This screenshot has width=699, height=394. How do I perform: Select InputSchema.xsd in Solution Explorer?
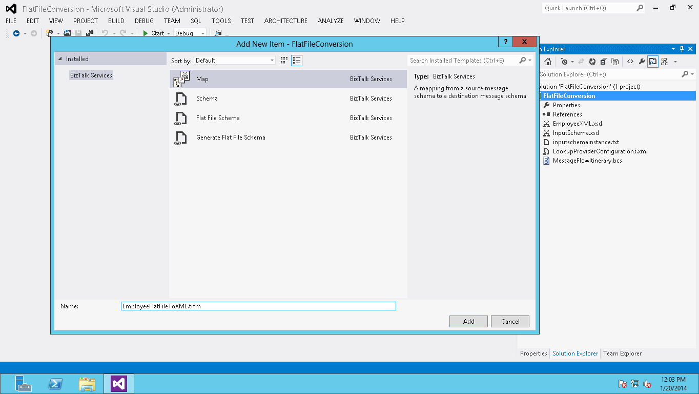point(575,133)
